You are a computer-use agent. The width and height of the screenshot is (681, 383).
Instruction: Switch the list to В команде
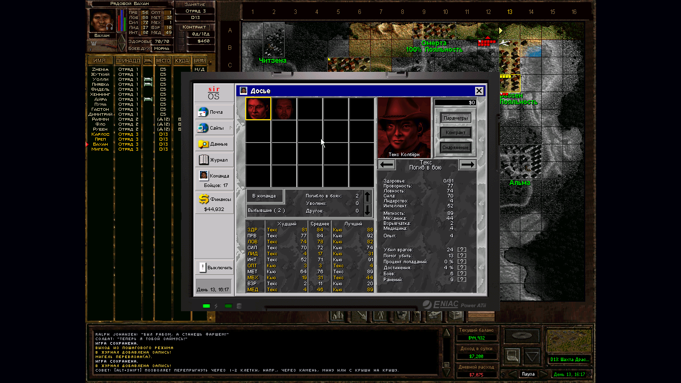click(x=265, y=196)
